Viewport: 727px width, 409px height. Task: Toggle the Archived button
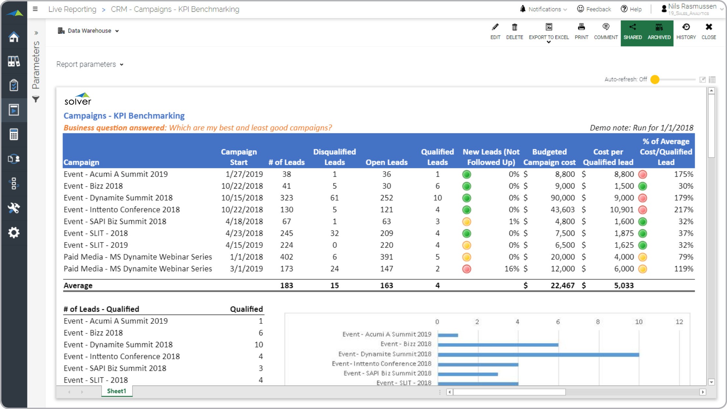coord(659,33)
